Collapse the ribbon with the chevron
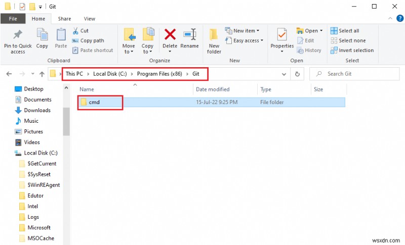405x245 pixels. click(390, 18)
